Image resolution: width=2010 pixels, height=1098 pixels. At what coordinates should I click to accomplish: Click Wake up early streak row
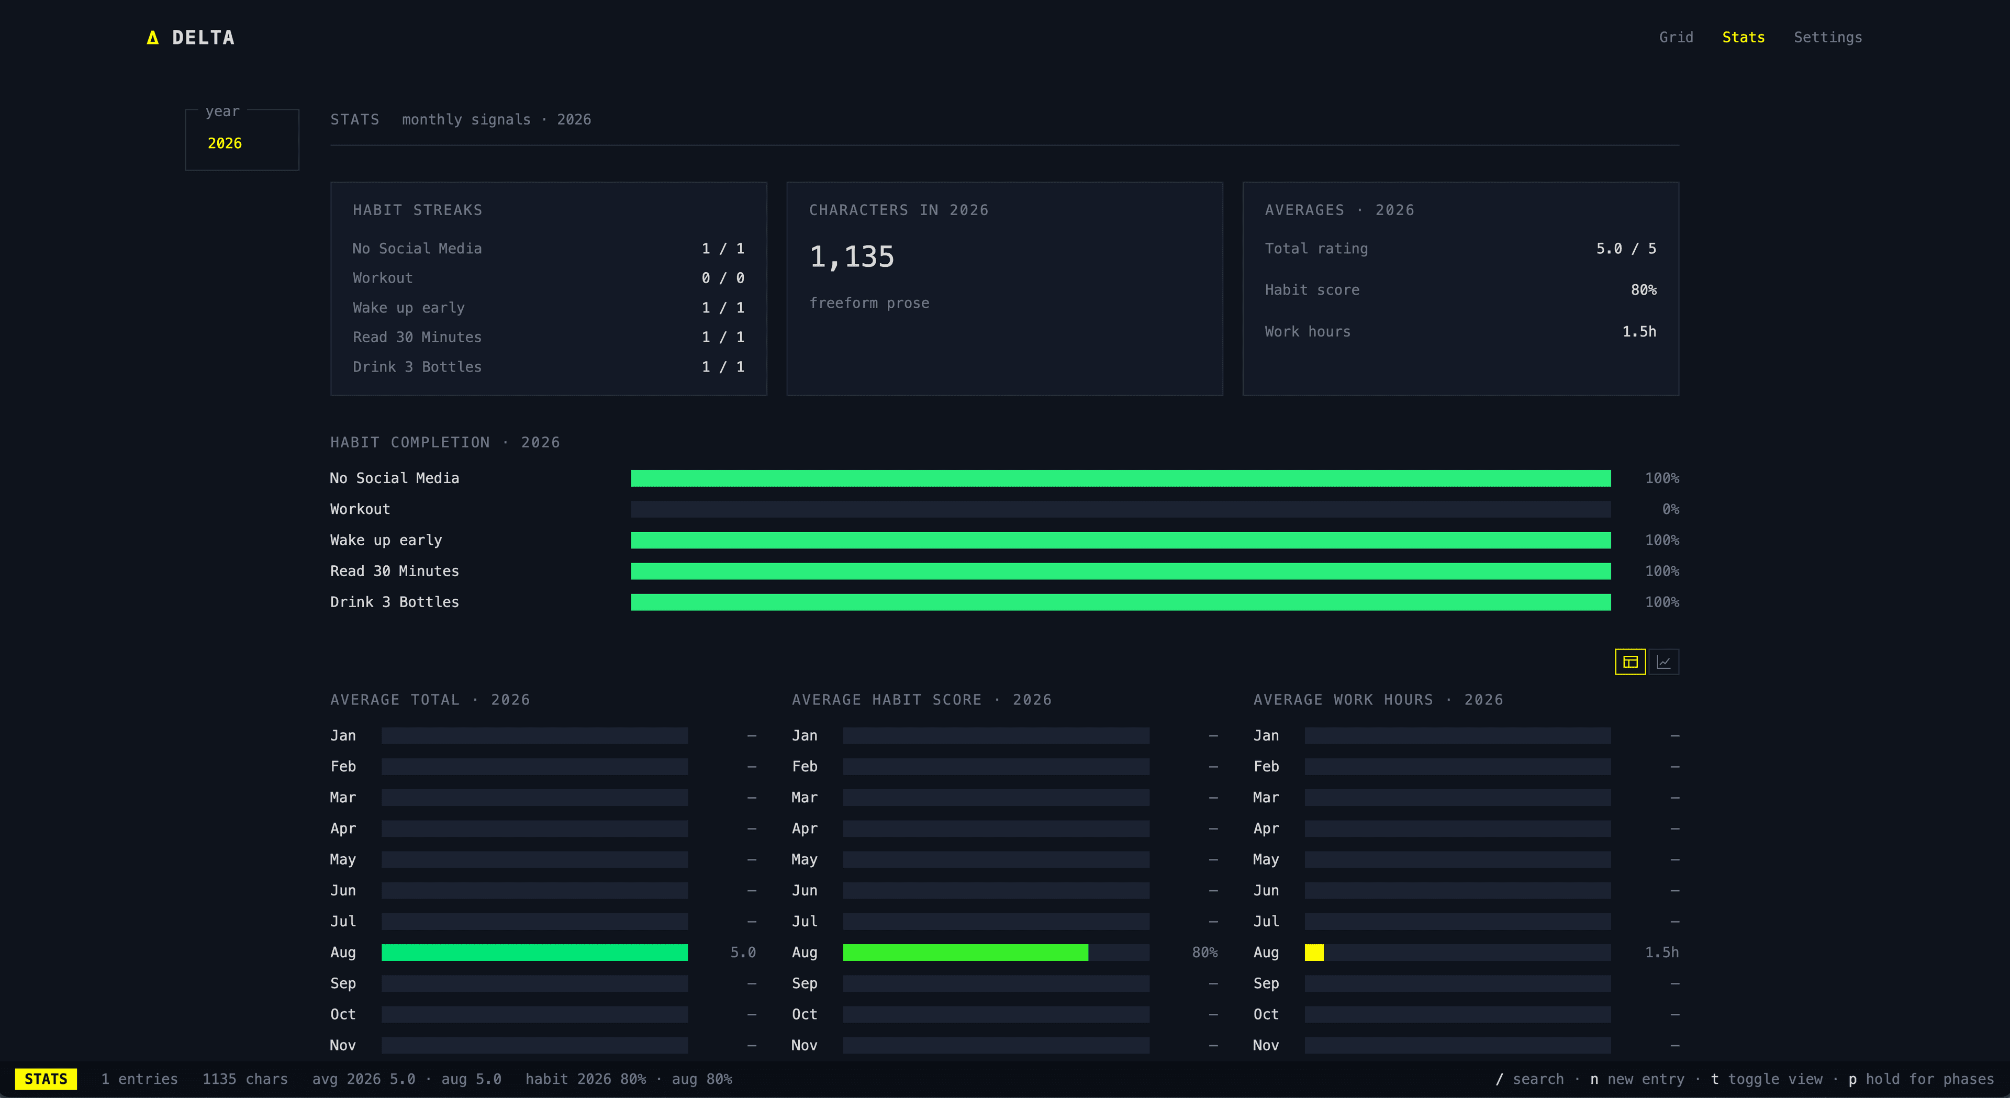click(x=549, y=307)
